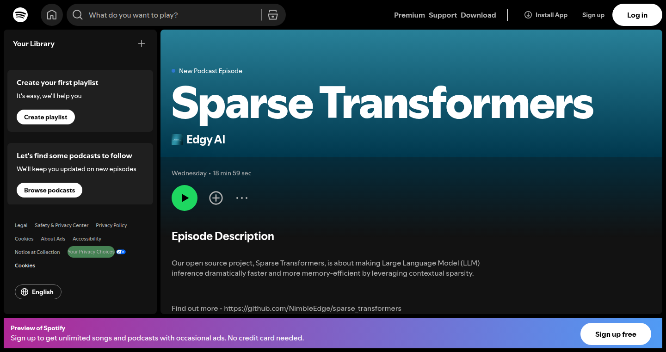
Task: Click the Create playlist button
Action: tap(46, 117)
